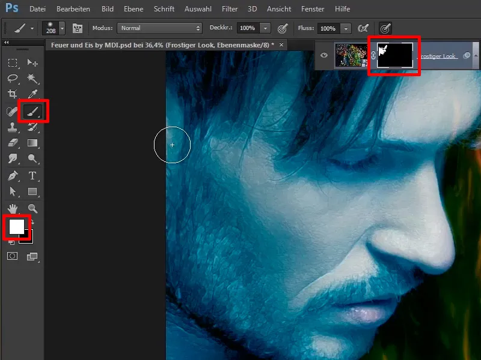Open the Fenster menu
The height and width of the screenshot is (360, 481).
[x=313, y=9]
